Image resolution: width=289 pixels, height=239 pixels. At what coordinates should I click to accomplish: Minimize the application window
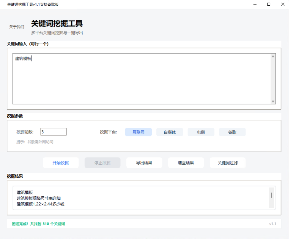pyautogui.click(x=255, y=4)
